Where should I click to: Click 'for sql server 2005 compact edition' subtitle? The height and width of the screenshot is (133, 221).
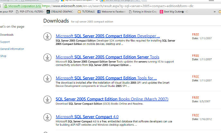[x=92, y=22]
